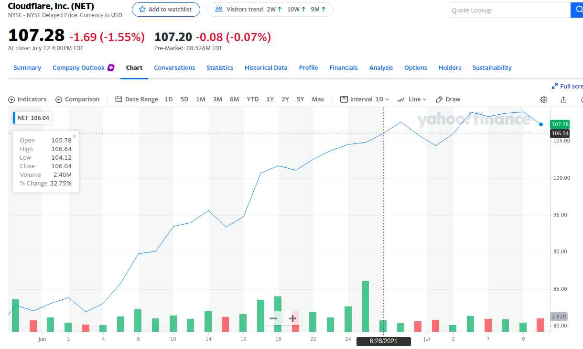The height and width of the screenshot is (349, 583).
Task: Open the Comparison tool
Action: [x=77, y=99]
